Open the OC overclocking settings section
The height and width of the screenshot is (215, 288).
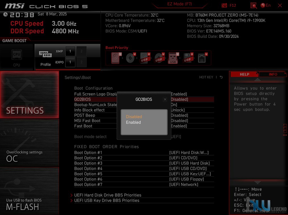[30, 143]
